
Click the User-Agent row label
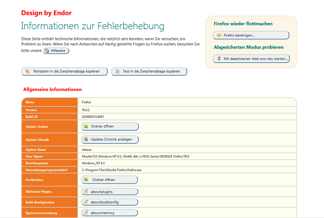[34, 157]
